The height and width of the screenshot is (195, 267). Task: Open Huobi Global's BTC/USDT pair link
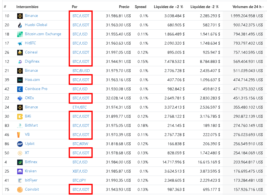[x=81, y=25]
